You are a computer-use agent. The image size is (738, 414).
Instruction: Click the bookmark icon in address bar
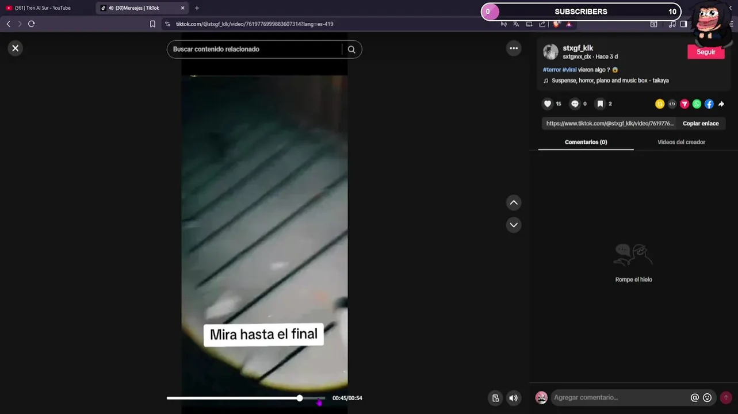(152, 24)
